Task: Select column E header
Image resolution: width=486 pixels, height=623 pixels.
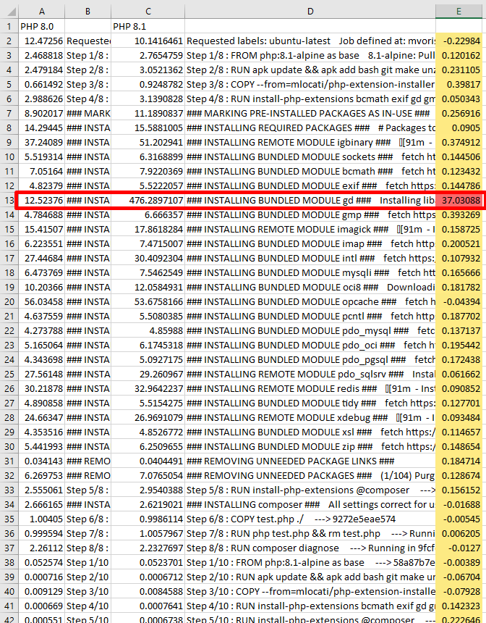Action: (459, 12)
